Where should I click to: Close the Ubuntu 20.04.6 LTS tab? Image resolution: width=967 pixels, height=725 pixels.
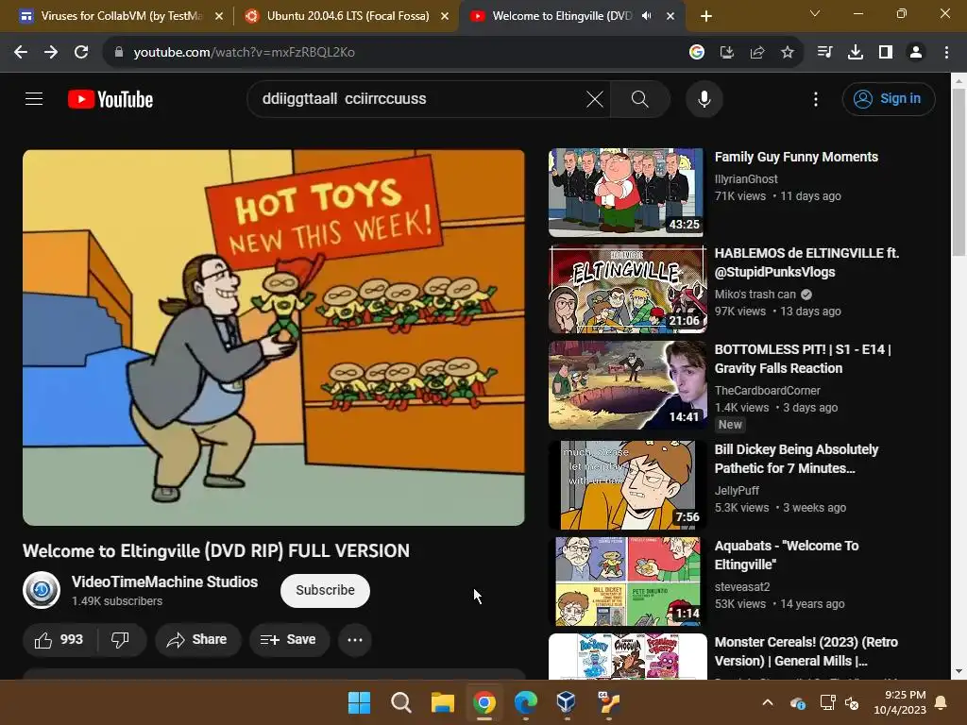click(x=445, y=17)
